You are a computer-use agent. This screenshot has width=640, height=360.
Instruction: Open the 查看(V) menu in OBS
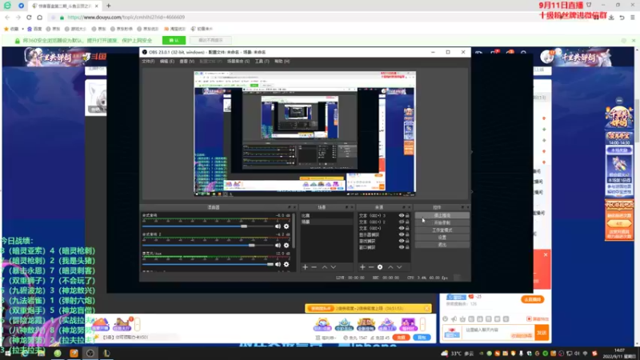pos(187,62)
